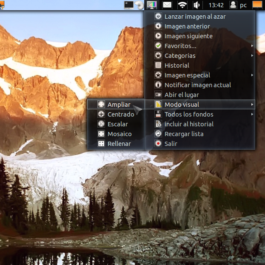Viewport: 265px width, 265px height.
Task: Click the green check icon beside Favoritos
Action: pos(158,46)
